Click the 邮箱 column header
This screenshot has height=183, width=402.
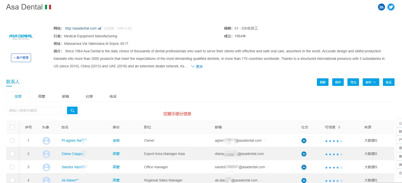point(218,127)
